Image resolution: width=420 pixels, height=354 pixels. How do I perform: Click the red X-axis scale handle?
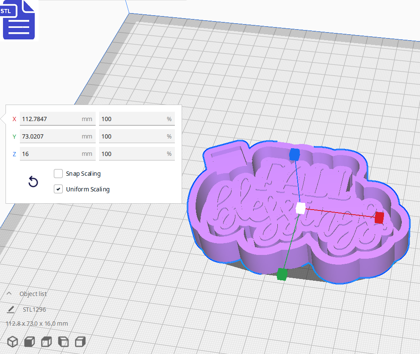pos(379,218)
